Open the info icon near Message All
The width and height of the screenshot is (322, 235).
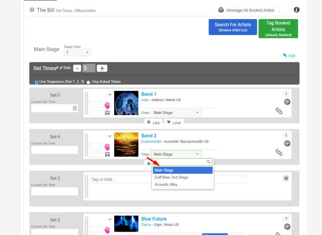[x=296, y=10]
